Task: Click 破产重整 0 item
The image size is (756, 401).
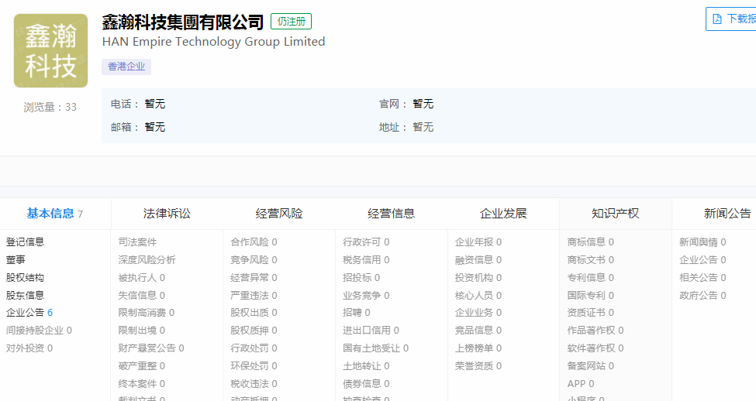Action: pos(142,366)
